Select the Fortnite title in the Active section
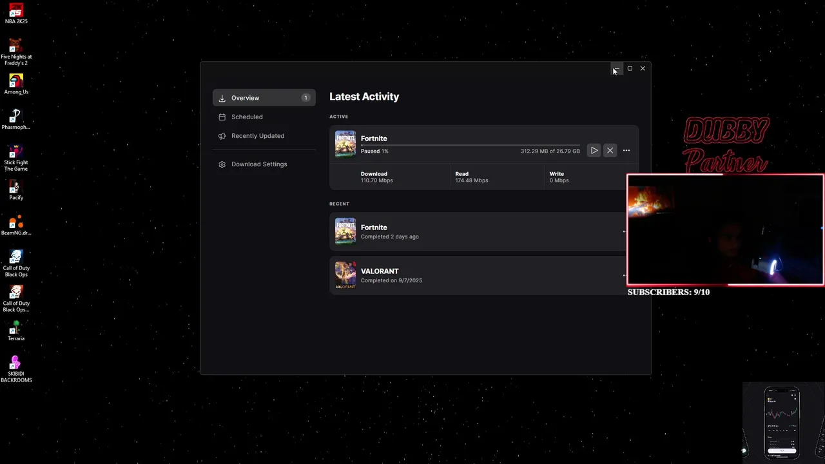Image resolution: width=825 pixels, height=464 pixels. tap(374, 139)
